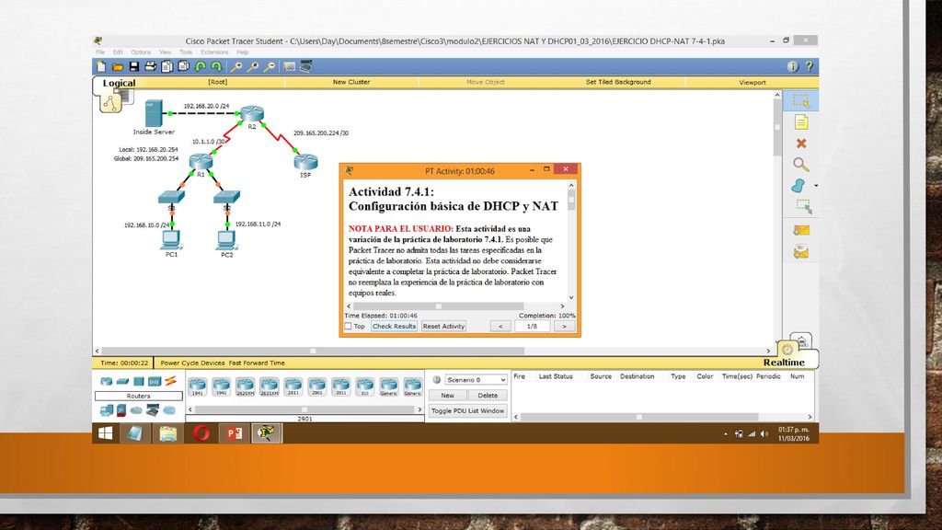942x530 pixels.
Task: Open the Extensions menu
Action: coord(214,52)
